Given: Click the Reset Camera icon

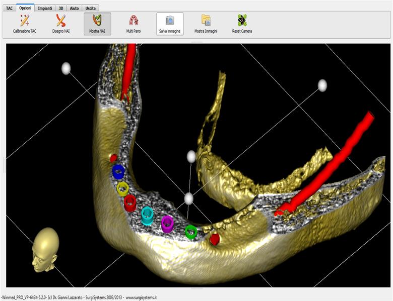Looking at the screenshot, I should click(x=242, y=20).
